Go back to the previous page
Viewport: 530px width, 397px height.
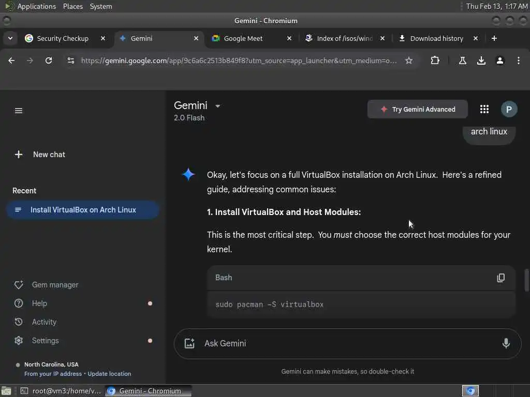pos(11,60)
